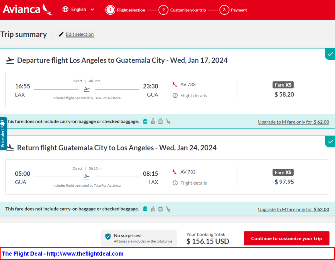The height and width of the screenshot is (260, 335).
Task: Click Continue to customize your trip
Action: pos(286,238)
